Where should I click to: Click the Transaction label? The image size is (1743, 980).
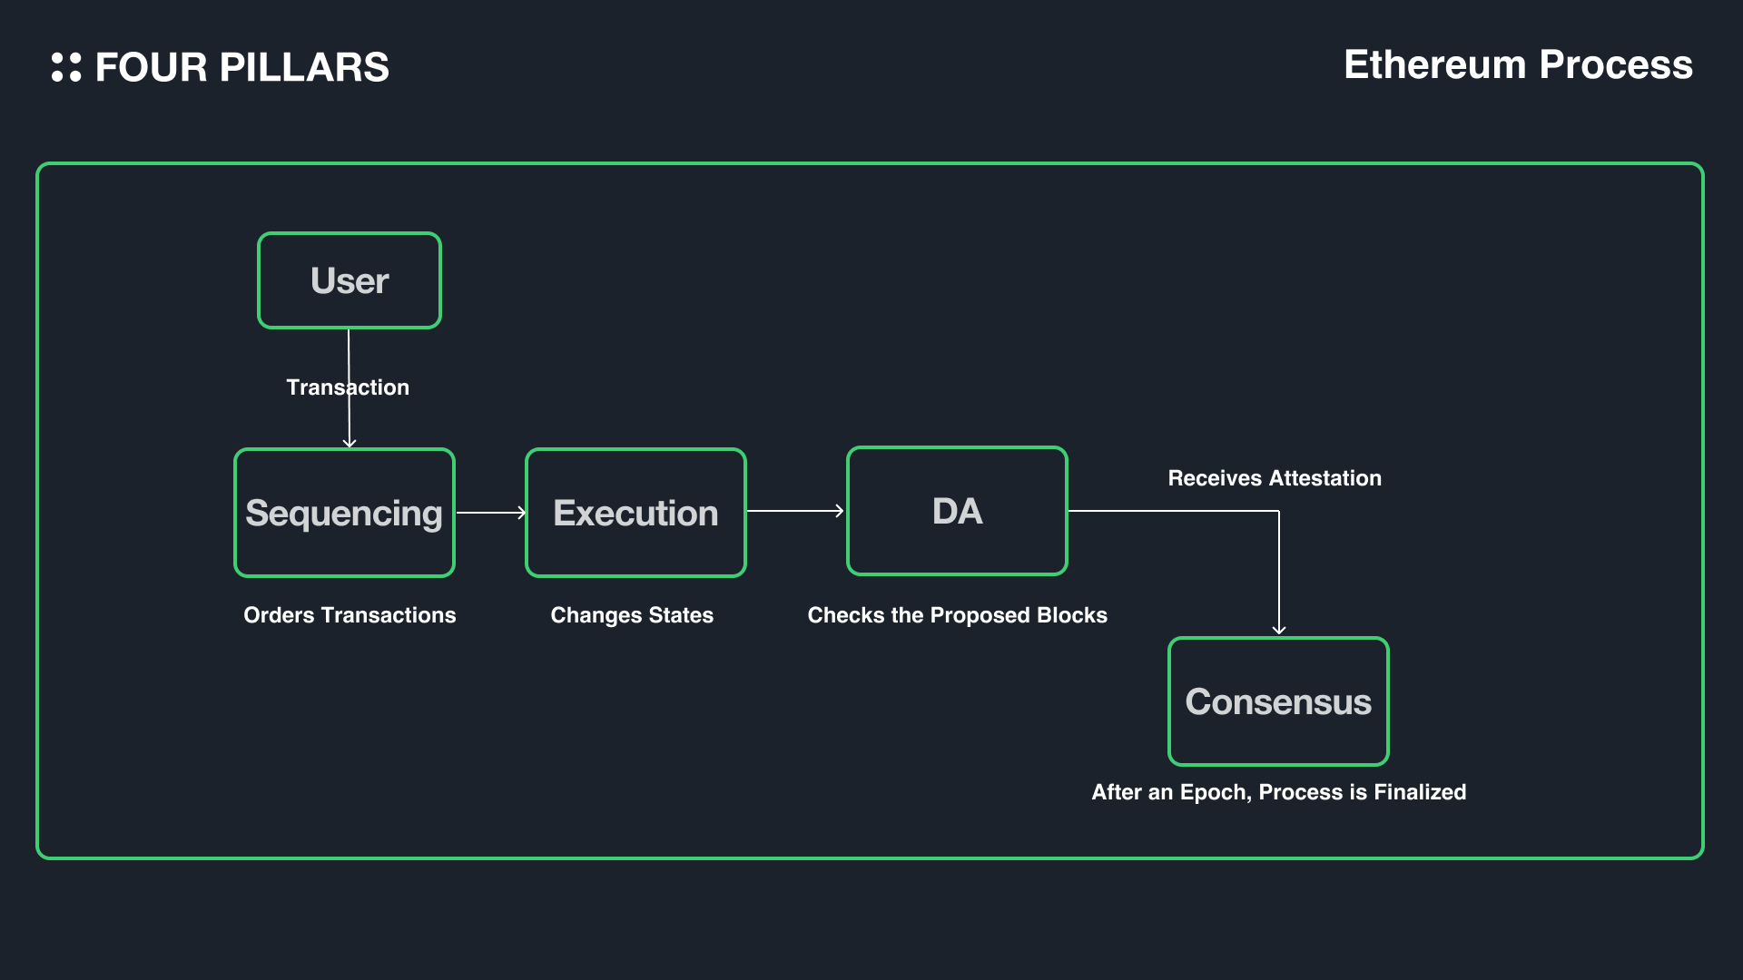tap(348, 387)
